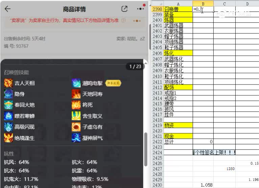Click the 帽子炼器 cell
Viewport: 259px width, 188px height.
[178, 36]
